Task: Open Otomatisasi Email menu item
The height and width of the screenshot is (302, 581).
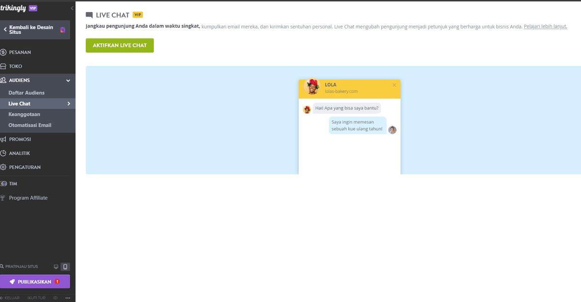Action: [x=30, y=125]
